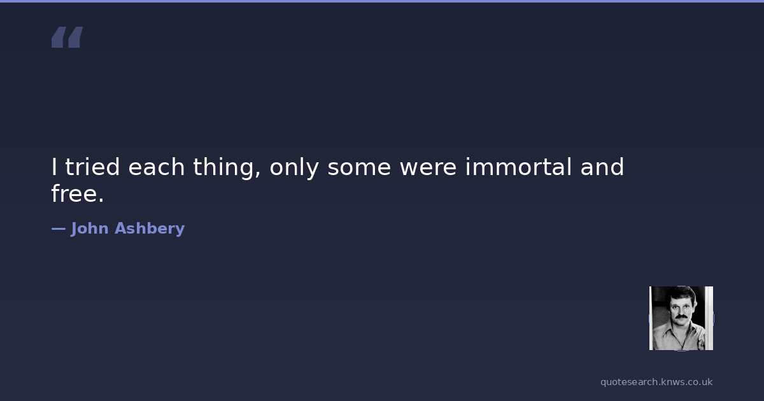Click the left glyph of the quotation mark icon
Screen dimensions: 764x401
[59, 38]
